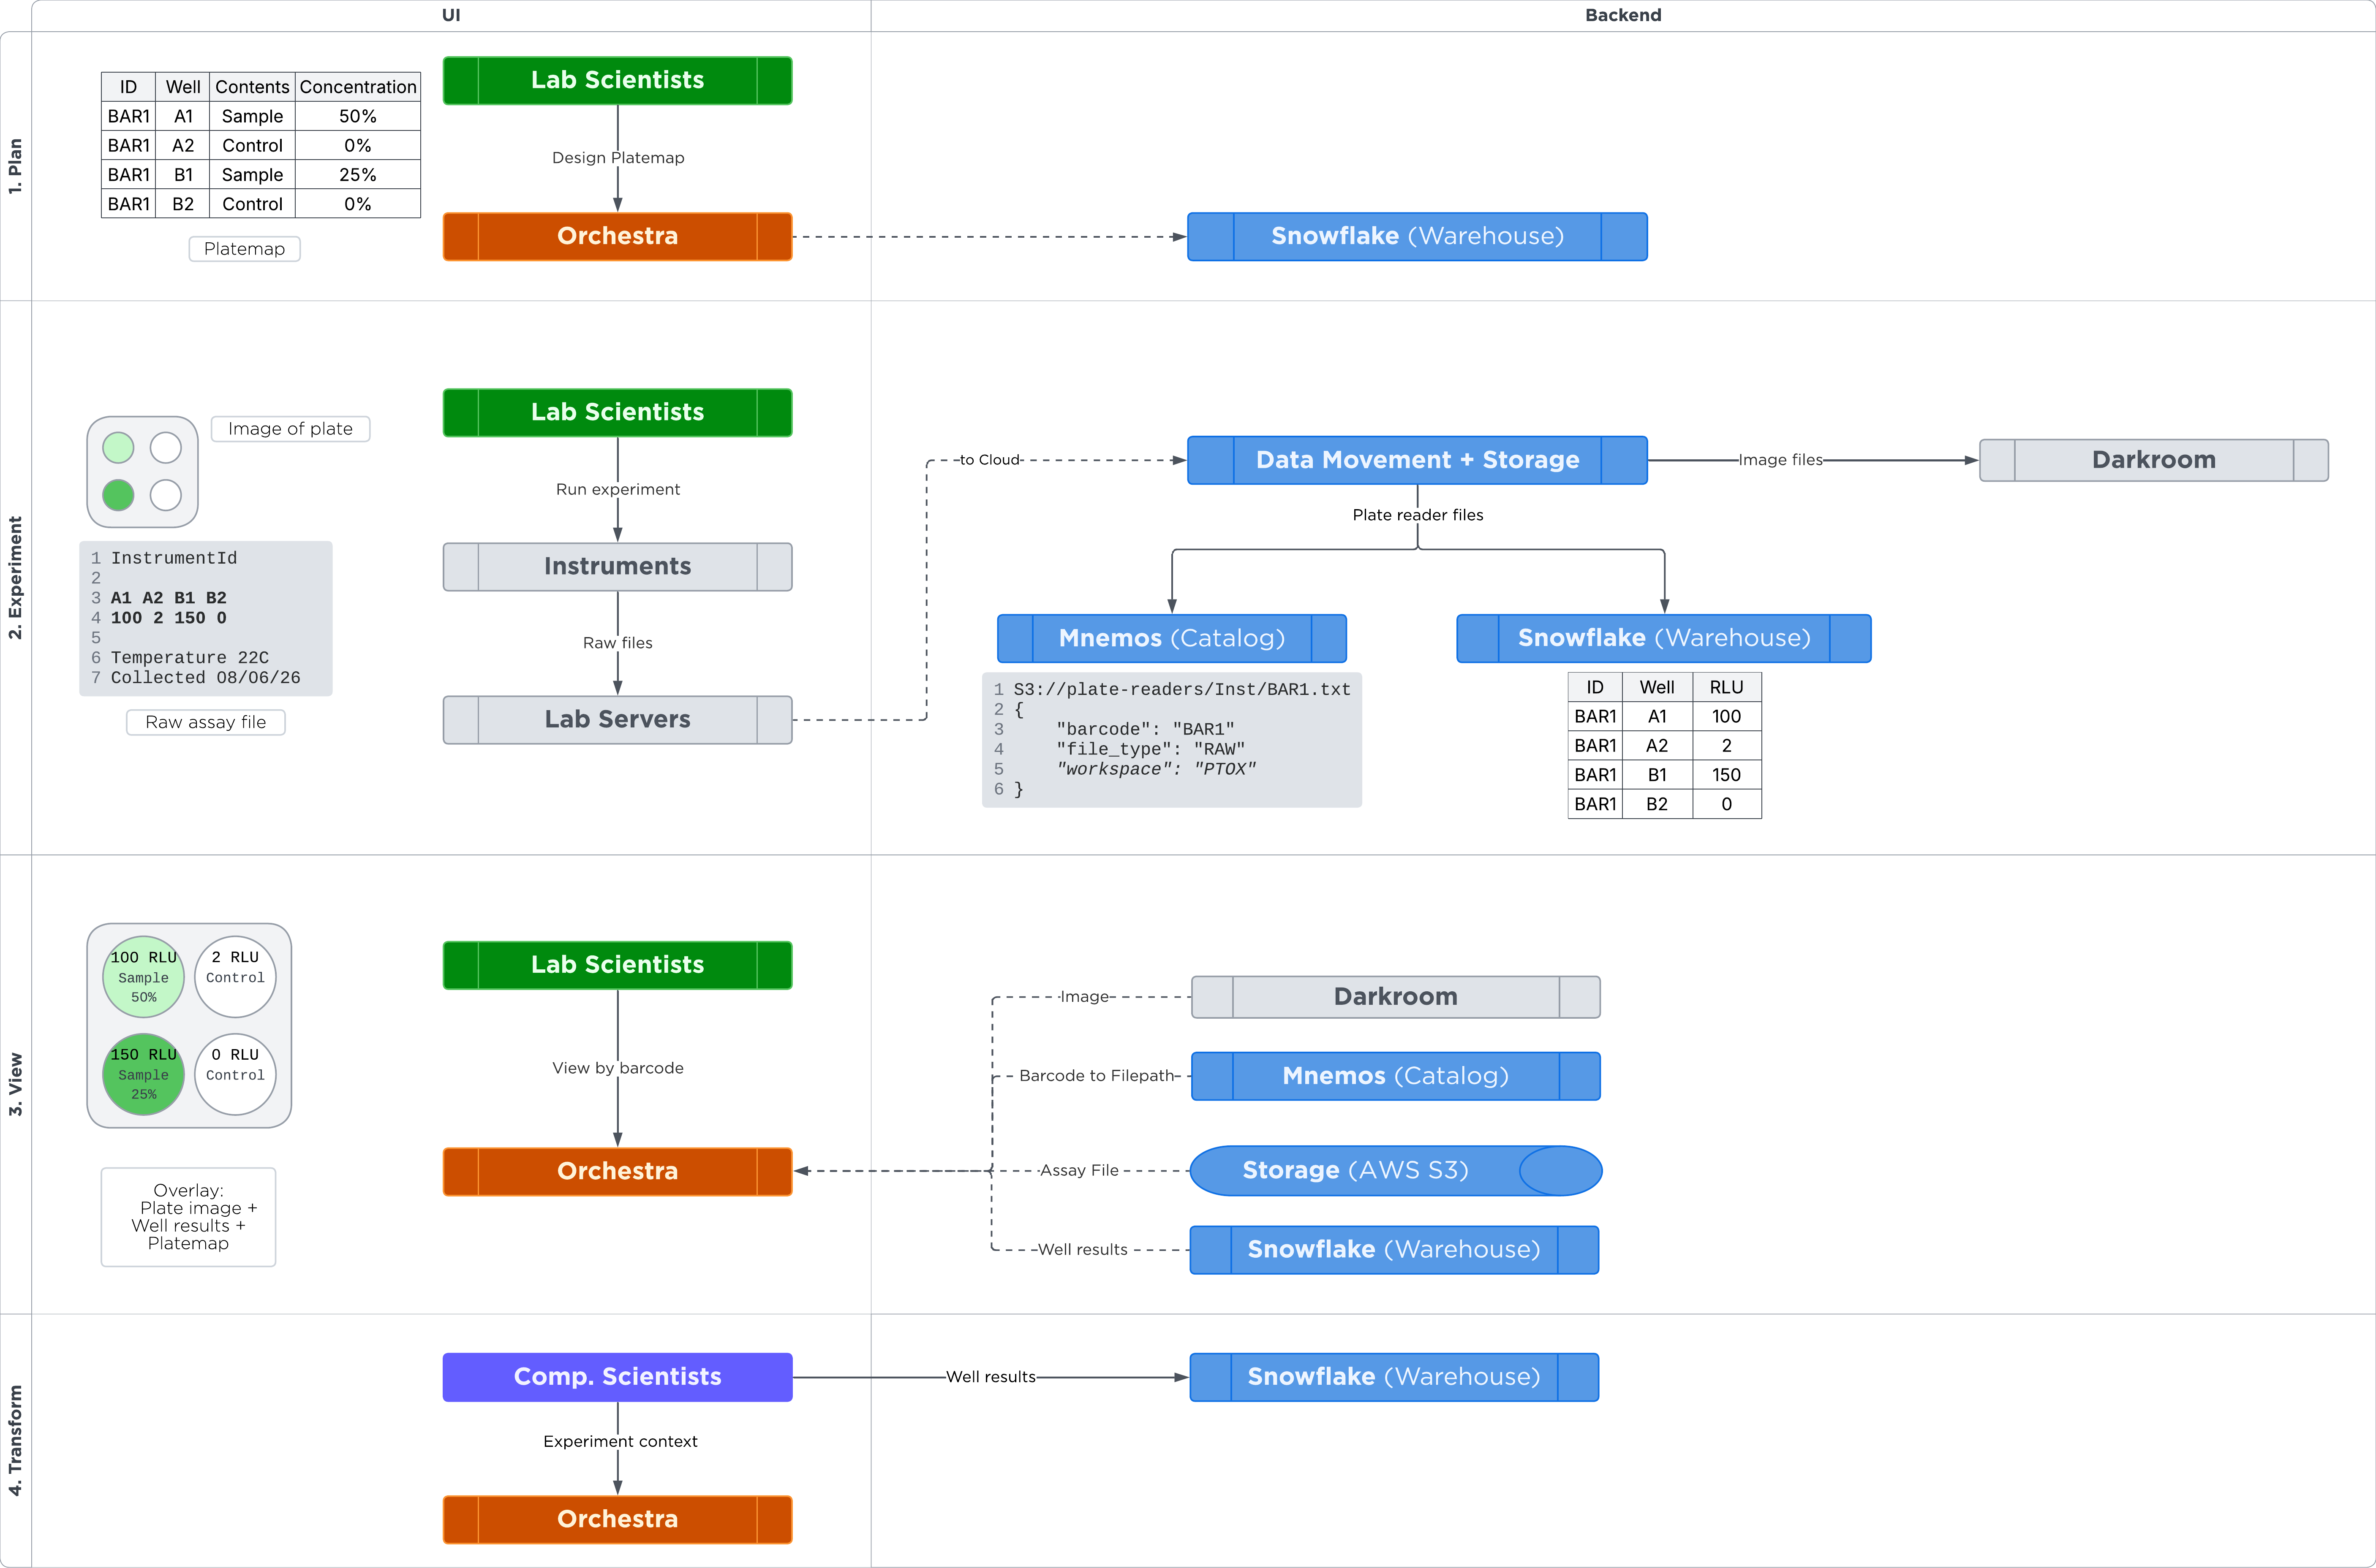Screen dimensions: 2376x1568
Task: Select the RLU value 150 cell
Action: [1726, 775]
